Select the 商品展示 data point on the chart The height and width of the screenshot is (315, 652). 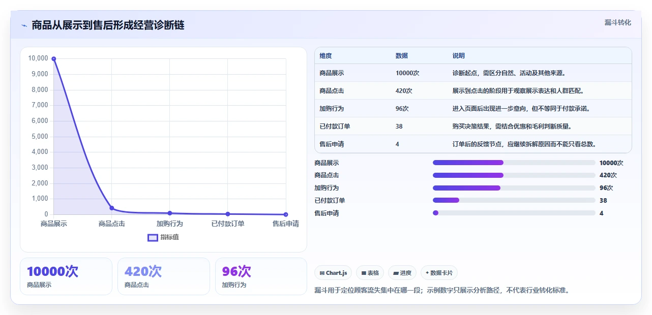[x=54, y=59]
